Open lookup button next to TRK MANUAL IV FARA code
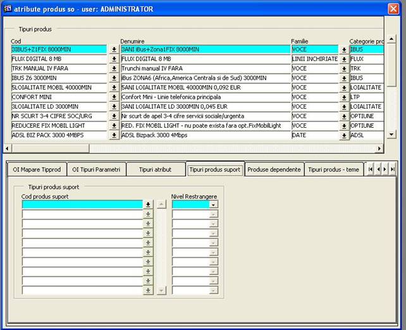406x330 pixels. (x=114, y=68)
